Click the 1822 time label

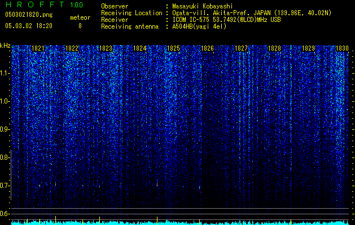72,48
